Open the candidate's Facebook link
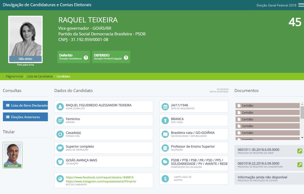Image resolution: width=304 pixels, height=194 pixels. pos(100,177)
